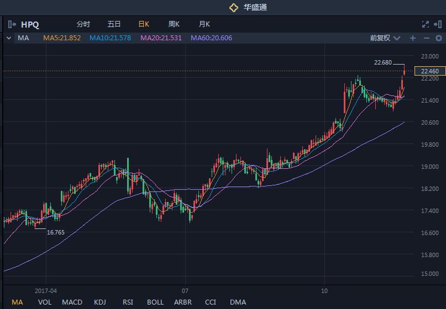This screenshot has height=309, width=446.
Task: Expand the MA indicator dropdown chevron
Action: coord(8,38)
